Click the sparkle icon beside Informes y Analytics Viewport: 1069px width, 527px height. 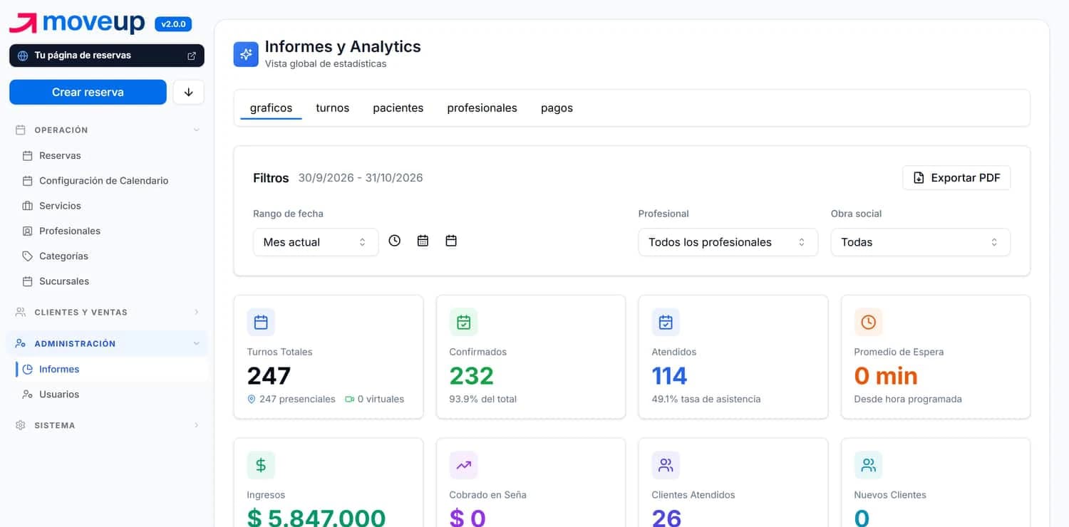pyautogui.click(x=246, y=54)
